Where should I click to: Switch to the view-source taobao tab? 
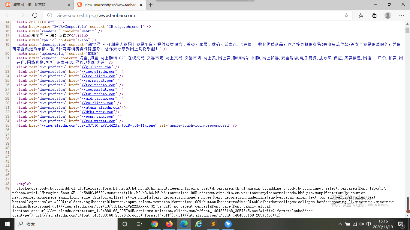(110, 5)
